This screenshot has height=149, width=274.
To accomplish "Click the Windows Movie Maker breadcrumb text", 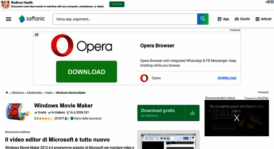I will 71,93.
